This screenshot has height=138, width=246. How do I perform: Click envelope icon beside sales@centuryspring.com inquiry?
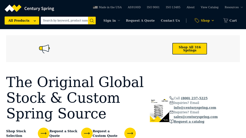click(172, 112)
